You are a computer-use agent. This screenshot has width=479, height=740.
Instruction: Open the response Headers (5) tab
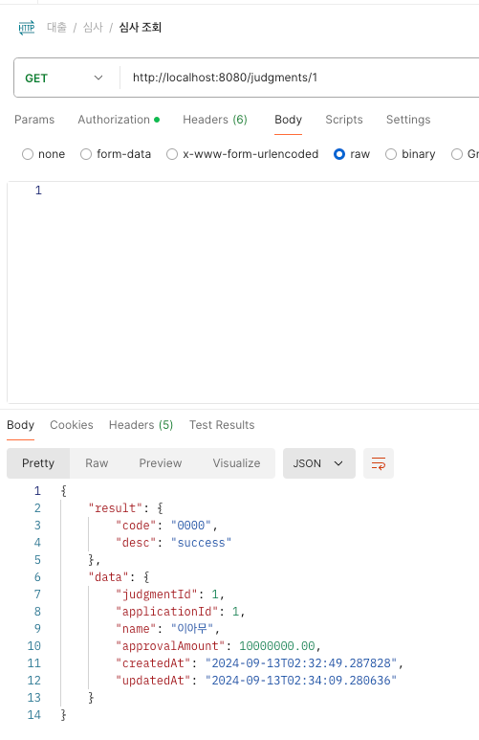coord(141,425)
